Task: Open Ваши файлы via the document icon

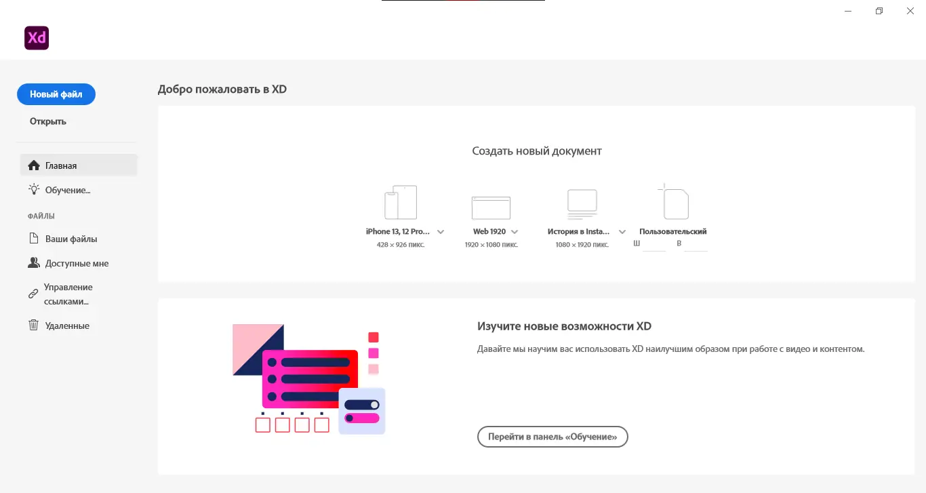Action: (33, 238)
